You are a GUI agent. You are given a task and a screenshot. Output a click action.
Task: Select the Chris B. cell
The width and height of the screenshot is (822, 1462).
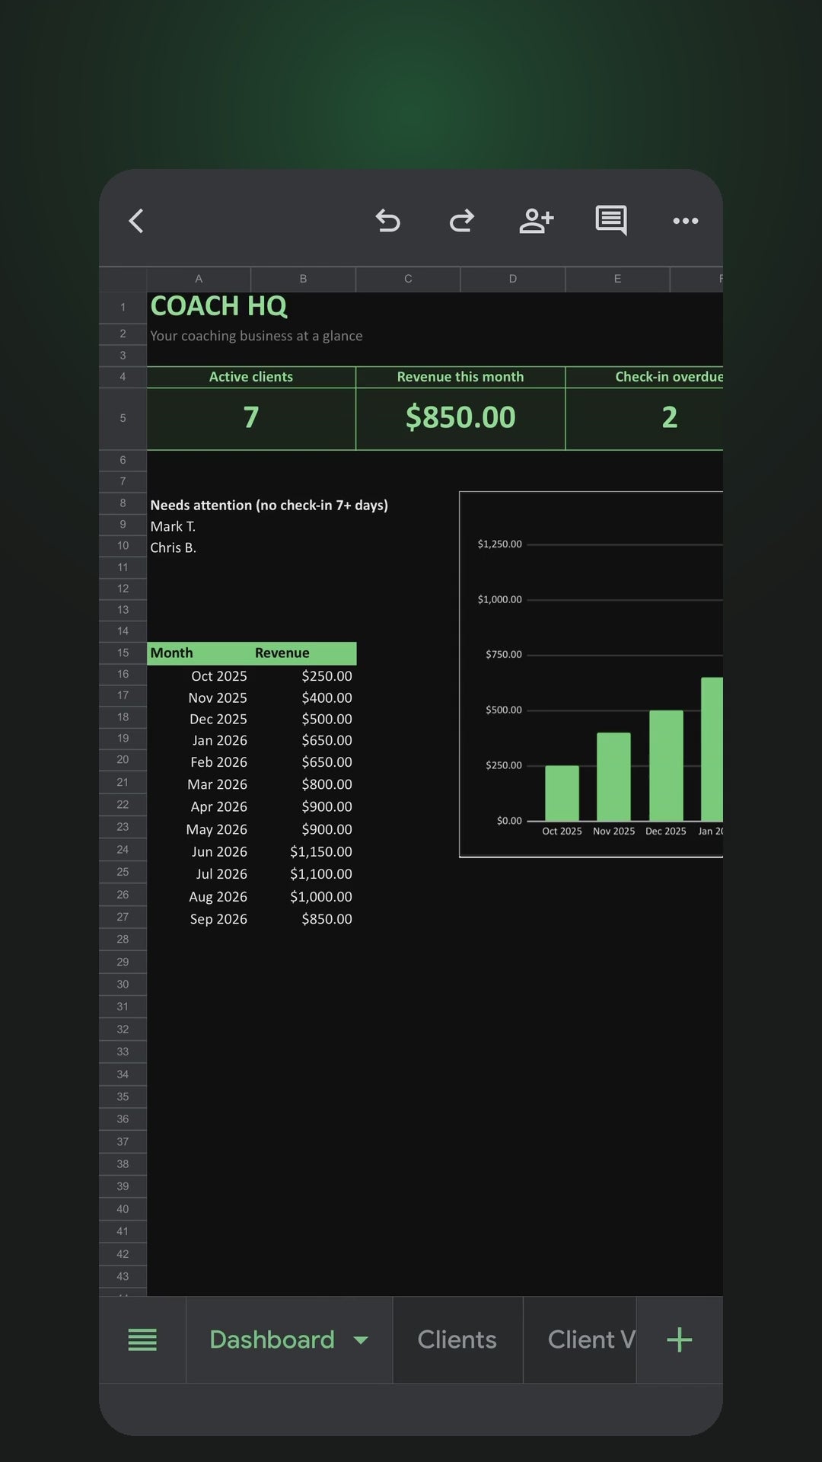point(173,547)
